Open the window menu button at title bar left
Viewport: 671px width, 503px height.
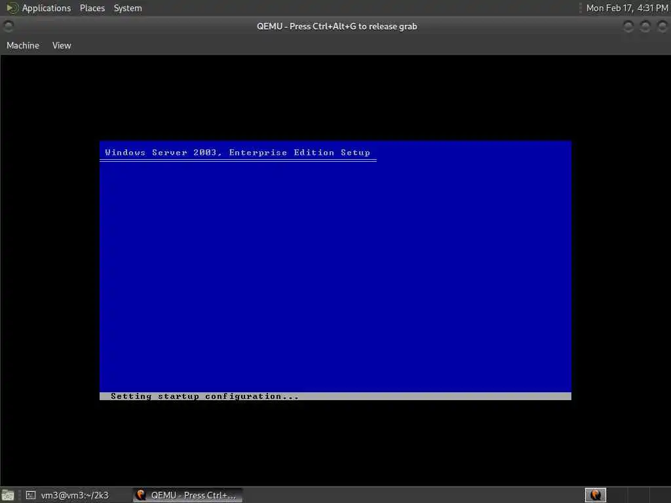pos(8,26)
